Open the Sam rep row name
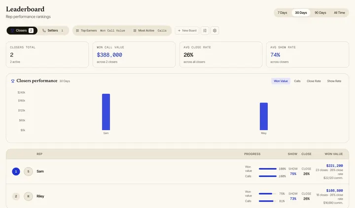The image size is (355, 208). (40, 172)
